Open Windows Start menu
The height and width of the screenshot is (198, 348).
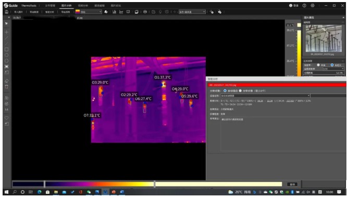click(x=6, y=192)
